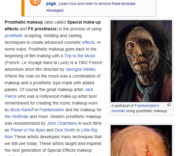Click the 'Frankenstein' film link
The image size is (178, 156).
(x=52, y=110)
